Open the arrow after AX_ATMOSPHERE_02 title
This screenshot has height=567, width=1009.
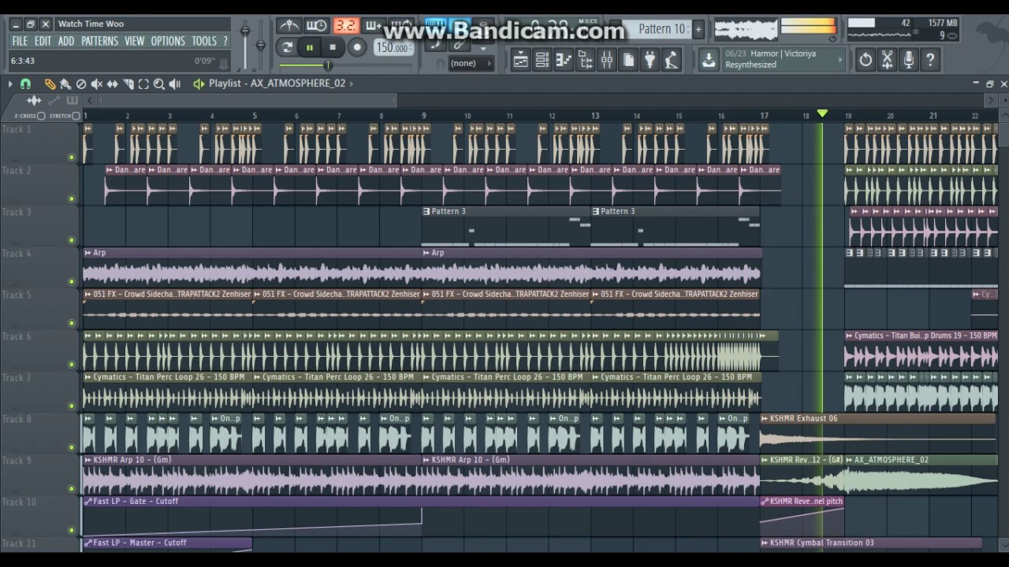point(352,83)
